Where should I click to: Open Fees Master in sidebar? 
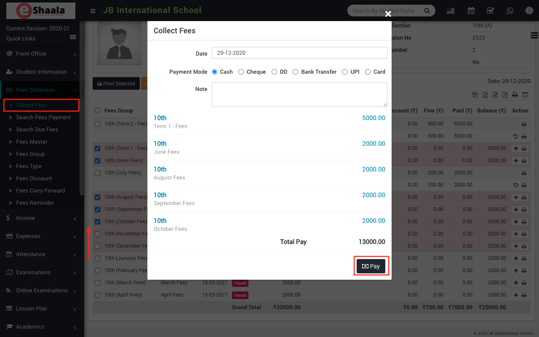coord(32,142)
